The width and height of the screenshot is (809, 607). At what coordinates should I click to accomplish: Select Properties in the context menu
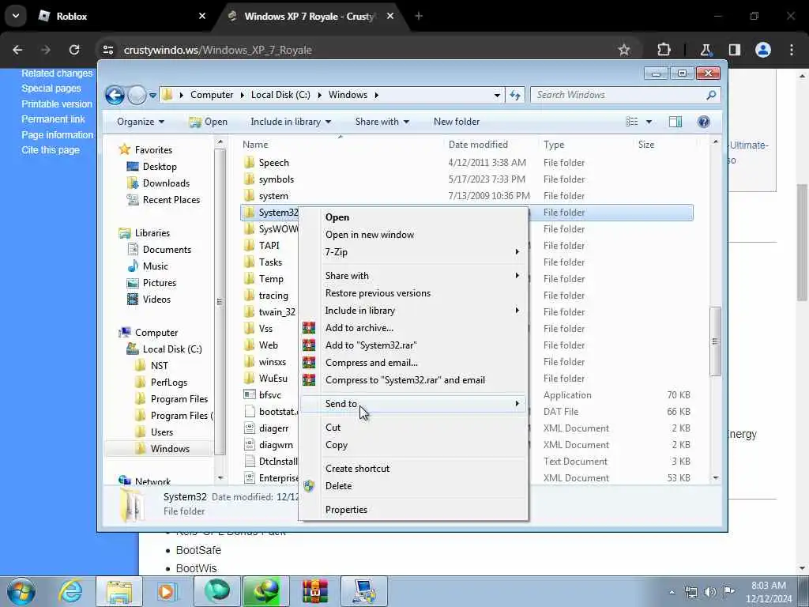click(346, 510)
